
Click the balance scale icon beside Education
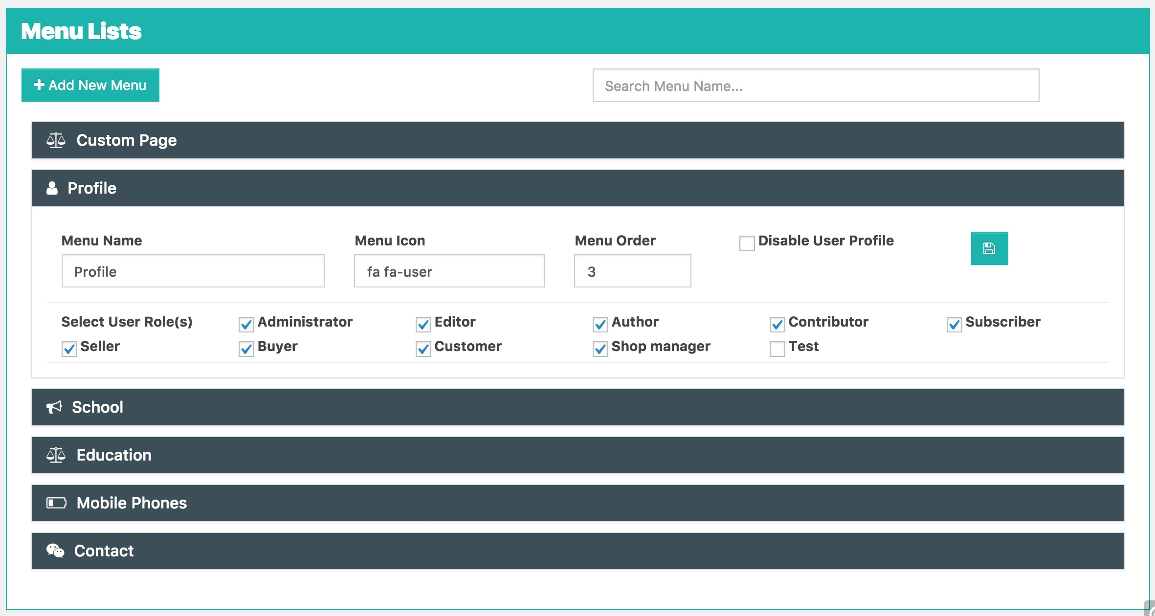pyautogui.click(x=56, y=455)
